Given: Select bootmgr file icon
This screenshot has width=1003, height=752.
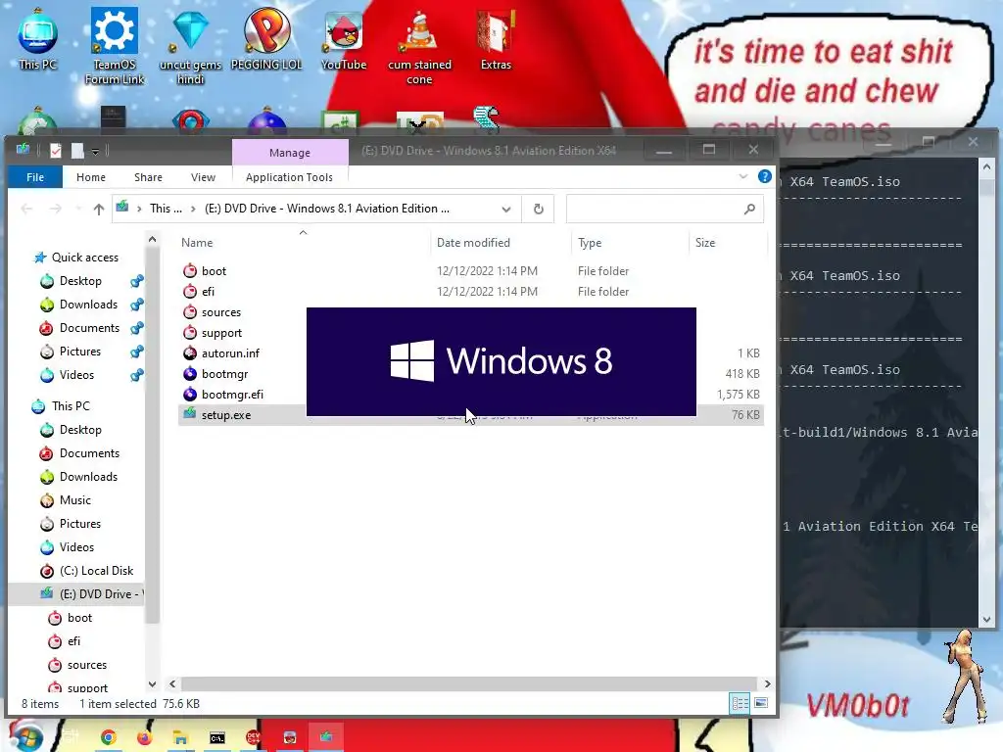Looking at the screenshot, I should [x=189, y=373].
